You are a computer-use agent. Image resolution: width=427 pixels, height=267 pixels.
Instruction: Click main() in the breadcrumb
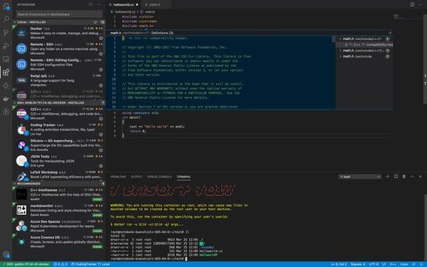click(x=149, y=12)
